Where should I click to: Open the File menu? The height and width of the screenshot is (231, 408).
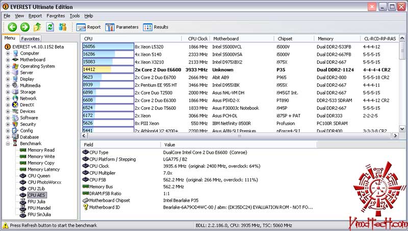[7, 16]
